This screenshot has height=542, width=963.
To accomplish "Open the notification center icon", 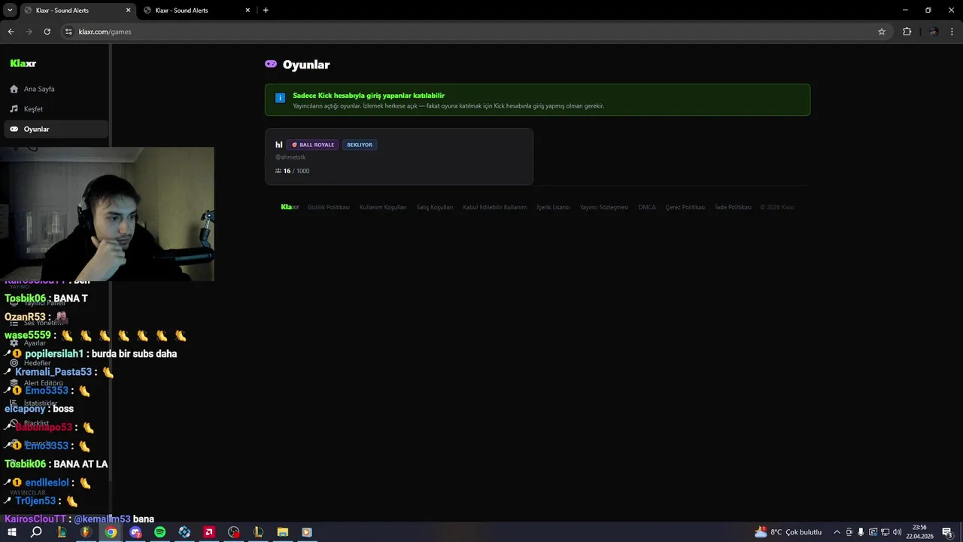I will tap(948, 532).
